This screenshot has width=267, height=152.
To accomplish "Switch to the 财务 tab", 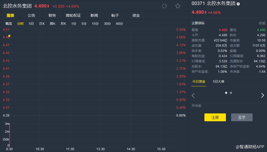I will click(52, 15).
